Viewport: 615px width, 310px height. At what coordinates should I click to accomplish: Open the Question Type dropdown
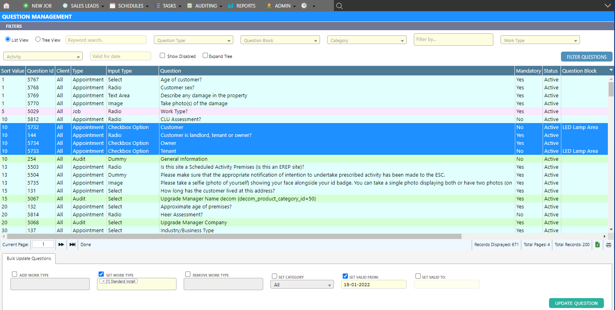[x=193, y=40]
